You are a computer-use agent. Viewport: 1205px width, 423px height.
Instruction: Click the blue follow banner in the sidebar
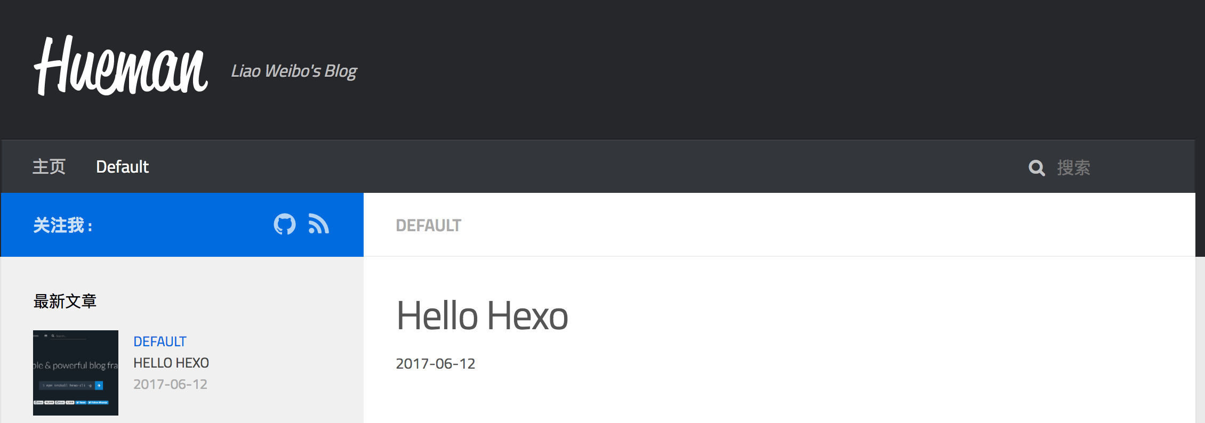[181, 224]
